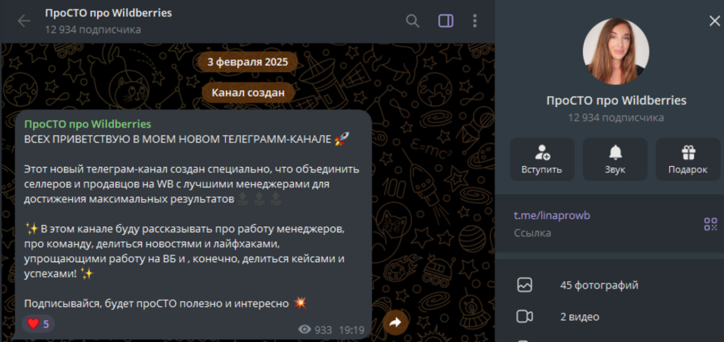
Task: Click the eye view counter on post
Action: [304, 330]
